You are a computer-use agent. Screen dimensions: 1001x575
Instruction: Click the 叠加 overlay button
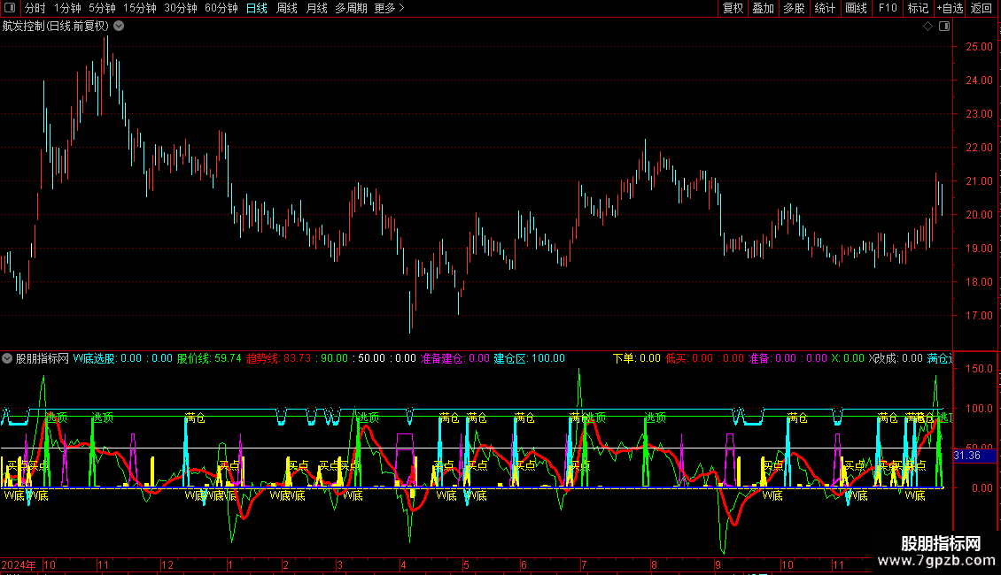[763, 8]
